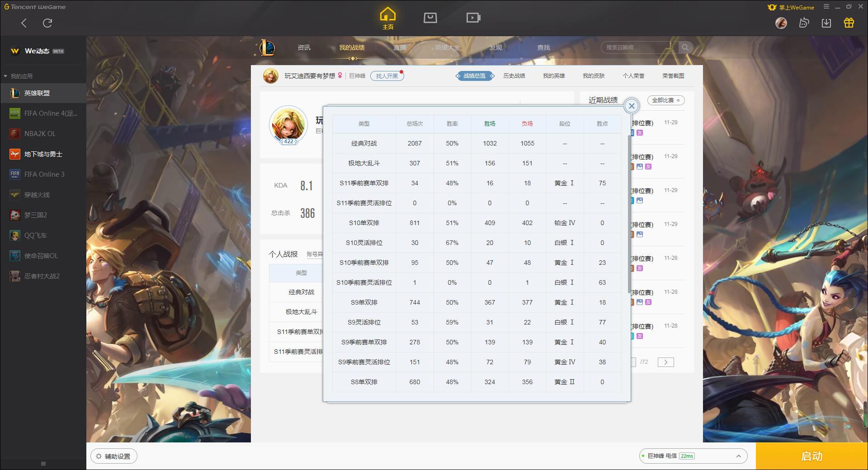The height and width of the screenshot is (470, 868).
Task: Click the small summoner avatar in header
Action: coord(271,76)
